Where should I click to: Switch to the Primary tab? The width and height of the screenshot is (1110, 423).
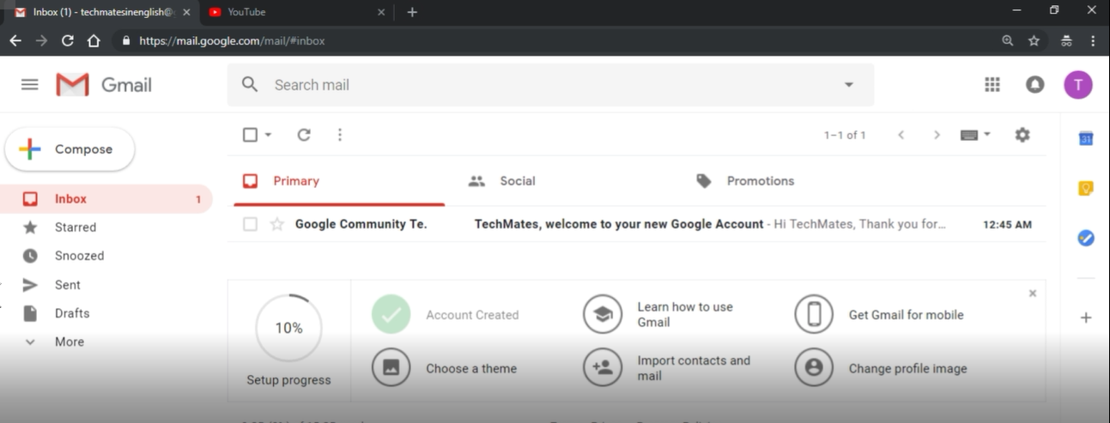339,181
